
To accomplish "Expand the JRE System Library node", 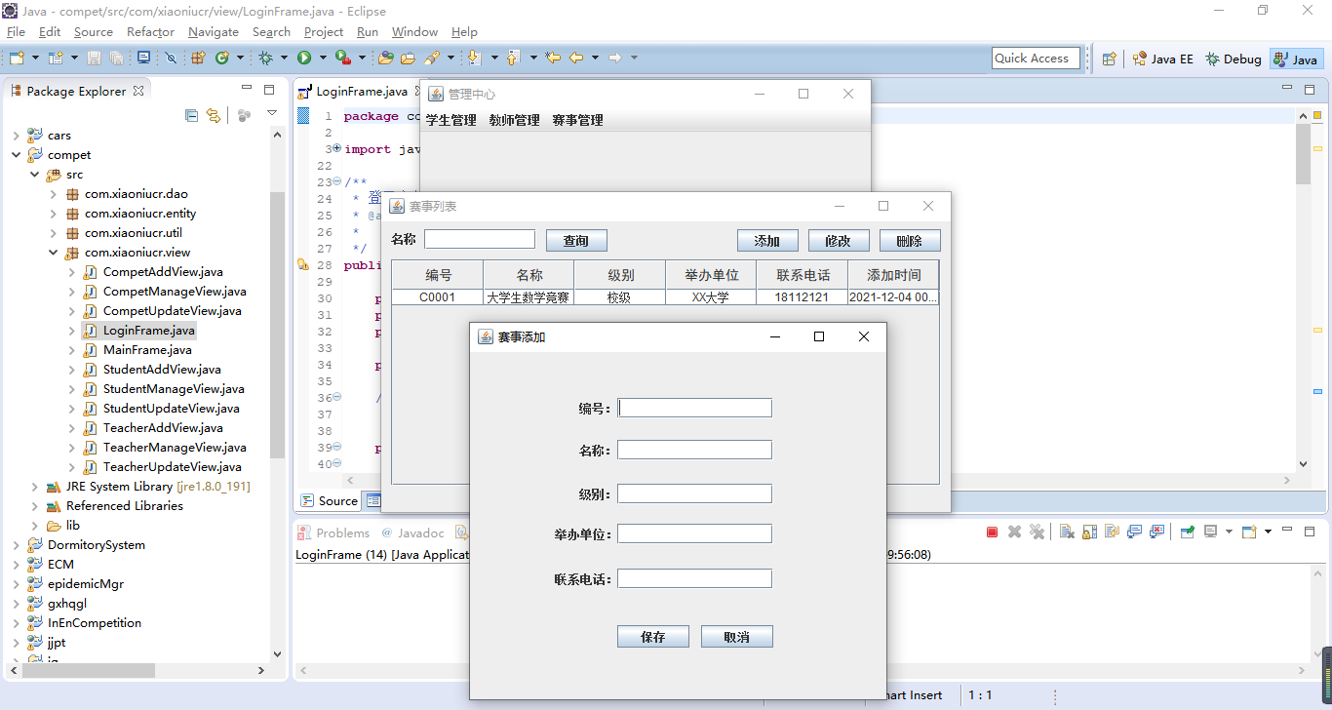I will pyautogui.click(x=34, y=486).
